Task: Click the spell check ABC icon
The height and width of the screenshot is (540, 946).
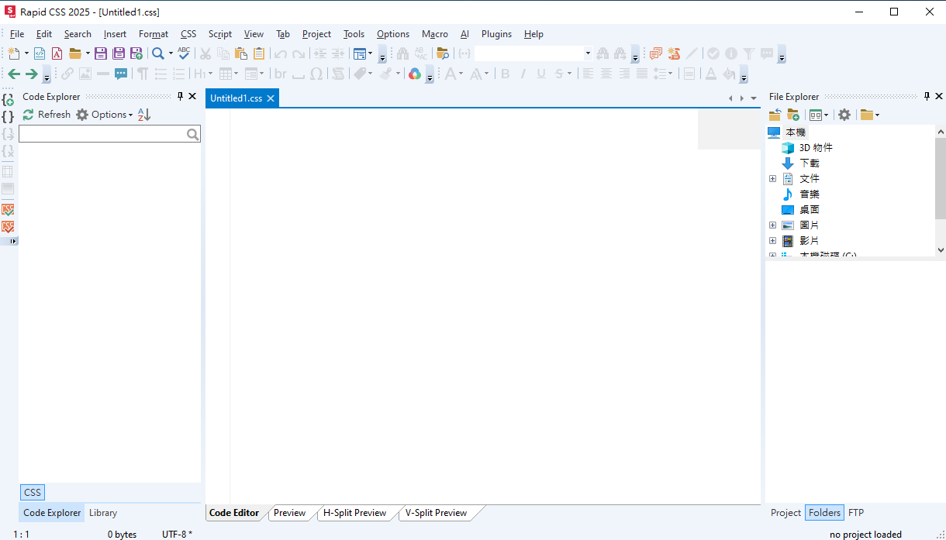Action: pyautogui.click(x=184, y=53)
